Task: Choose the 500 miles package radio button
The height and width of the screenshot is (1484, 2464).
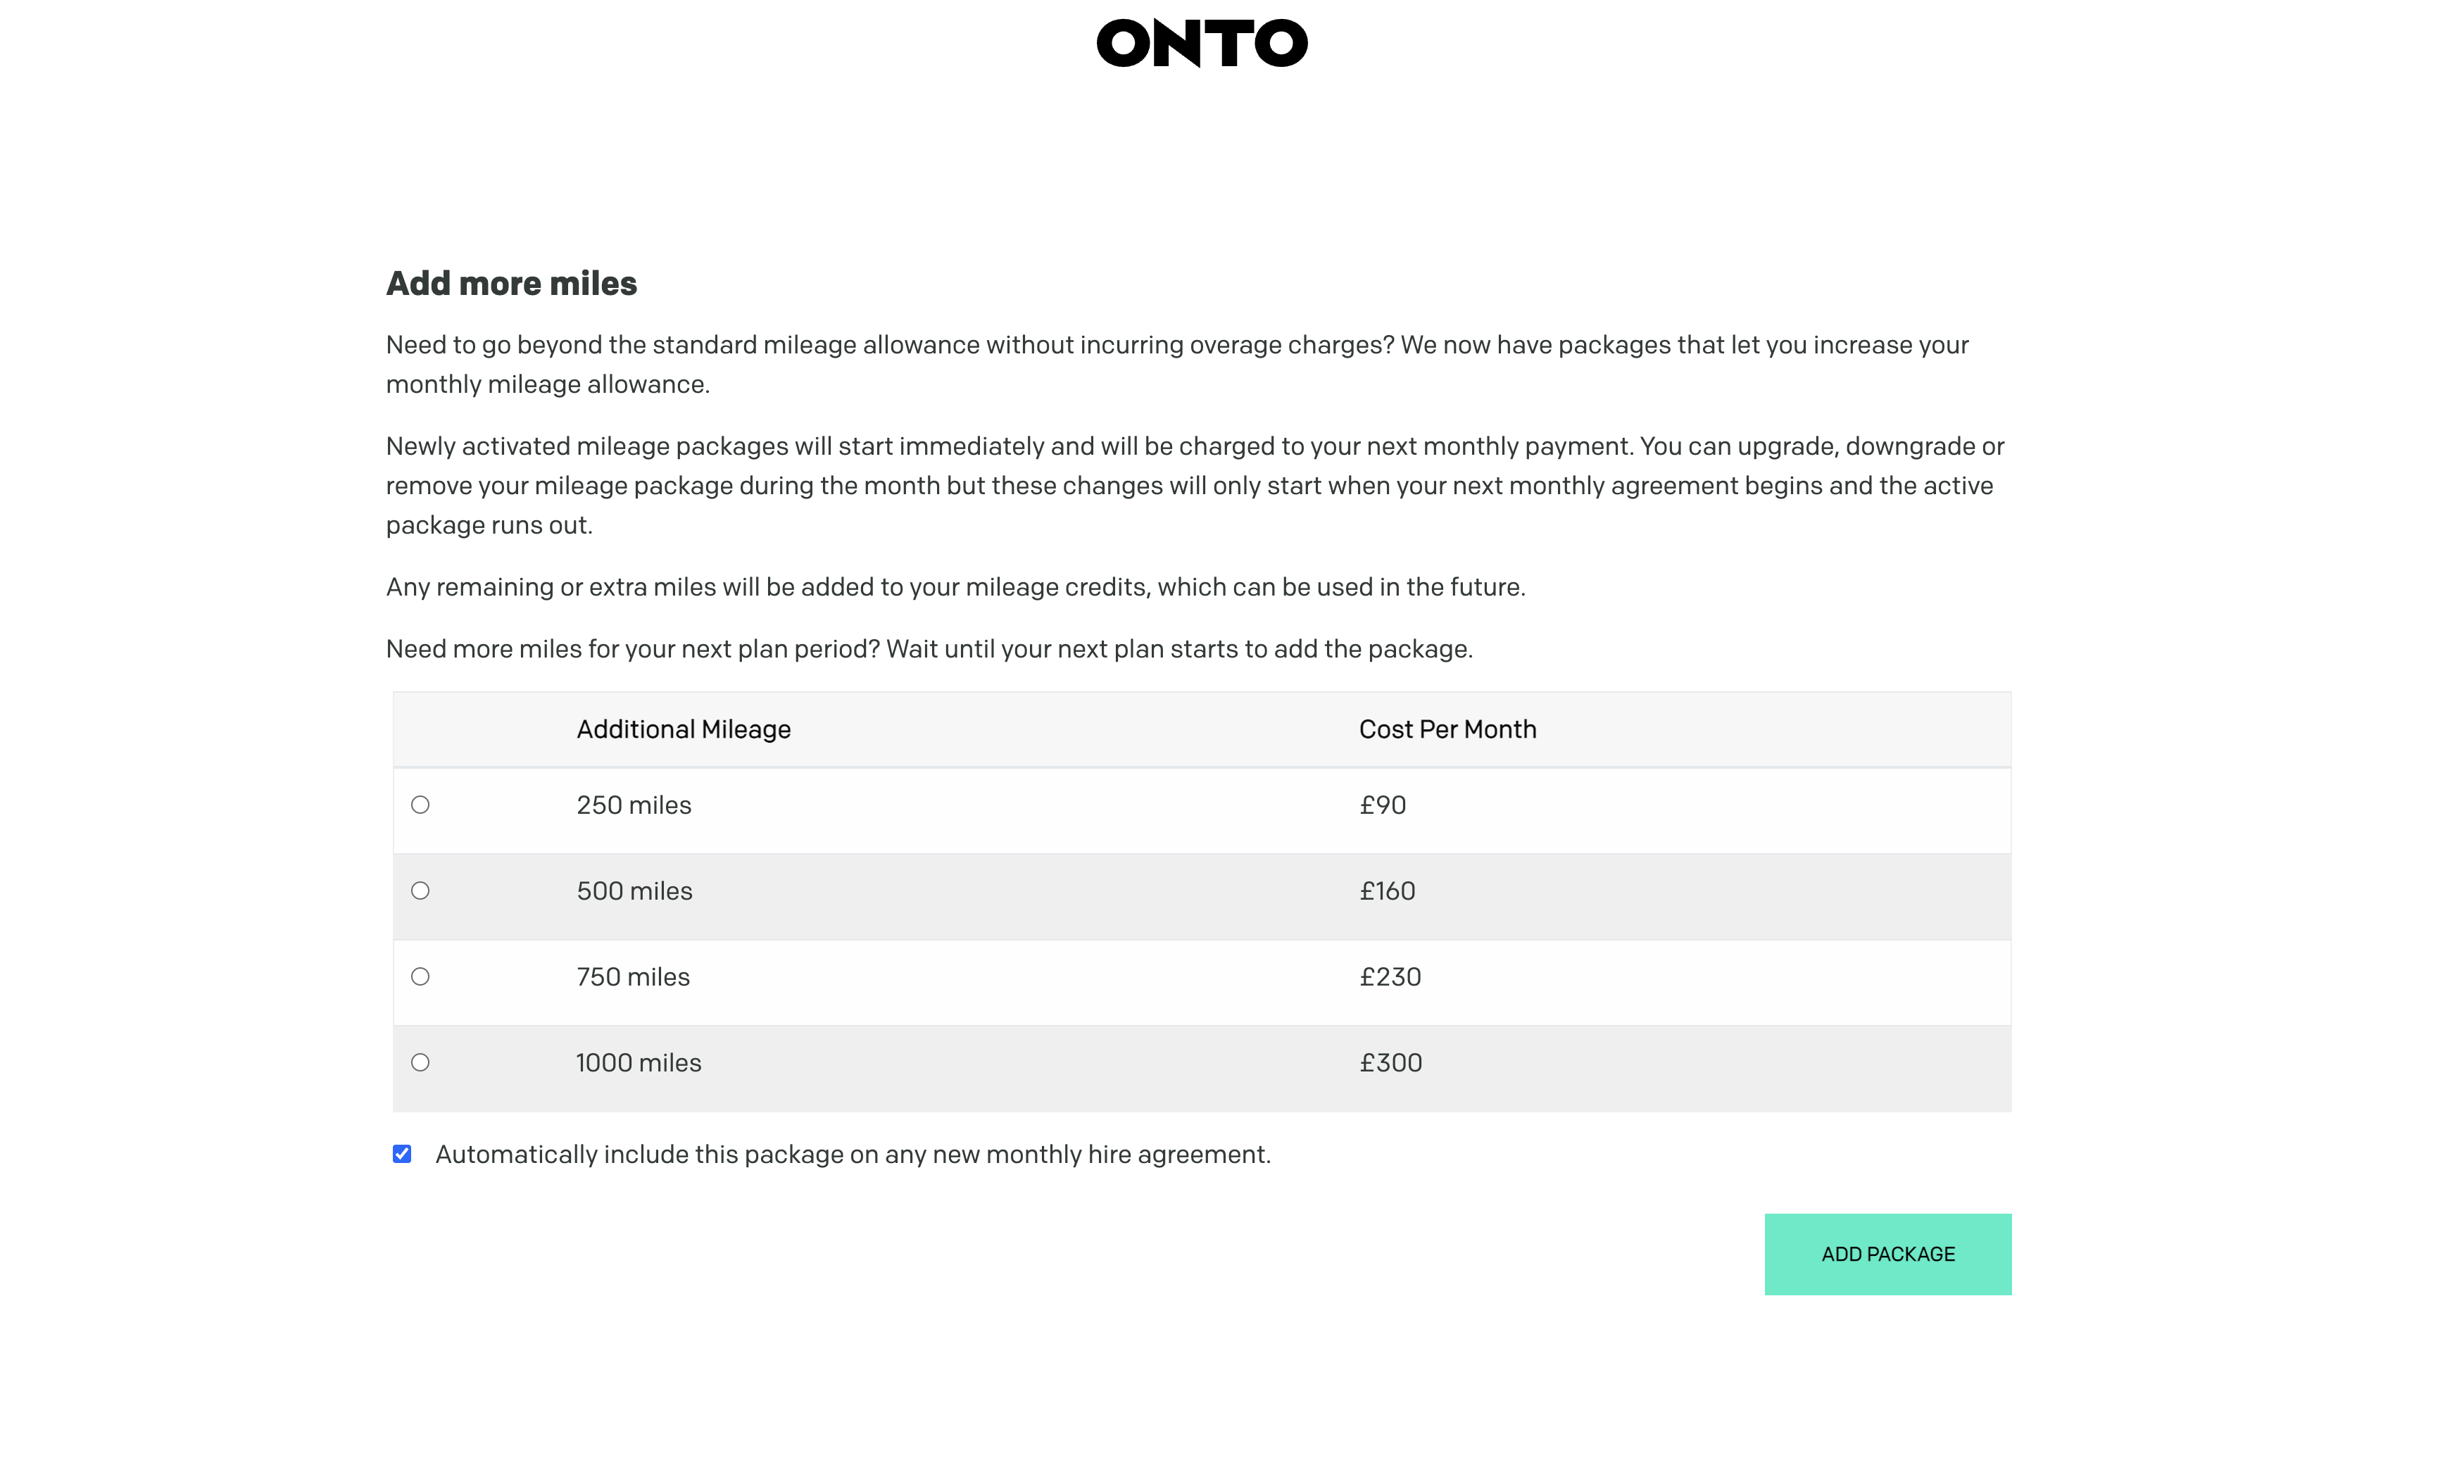Action: coord(420,891)
